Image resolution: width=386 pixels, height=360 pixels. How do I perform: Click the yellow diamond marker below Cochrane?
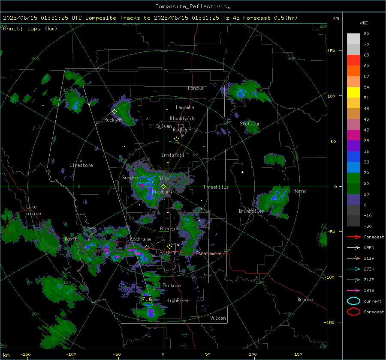click(x=147, y=247)
